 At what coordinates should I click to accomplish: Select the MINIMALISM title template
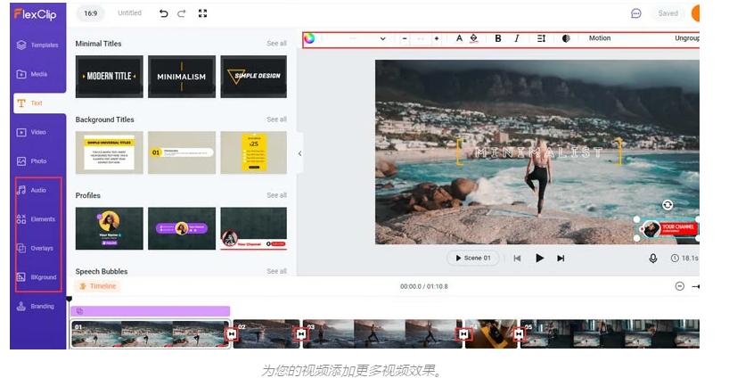[x=181, y=77]
